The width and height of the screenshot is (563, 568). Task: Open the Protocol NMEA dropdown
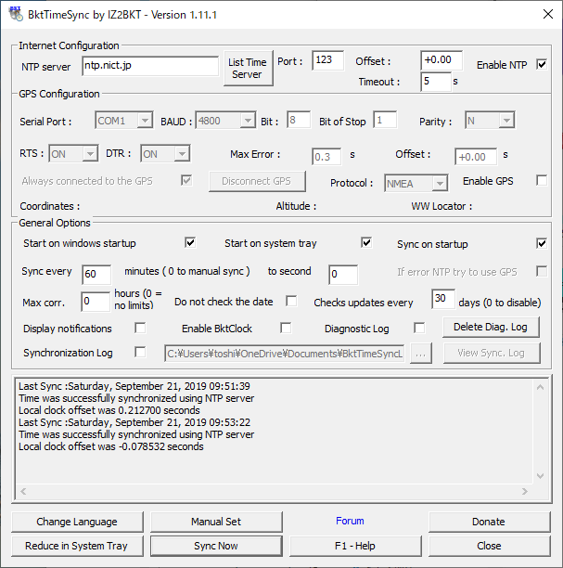tap(416, 183)
